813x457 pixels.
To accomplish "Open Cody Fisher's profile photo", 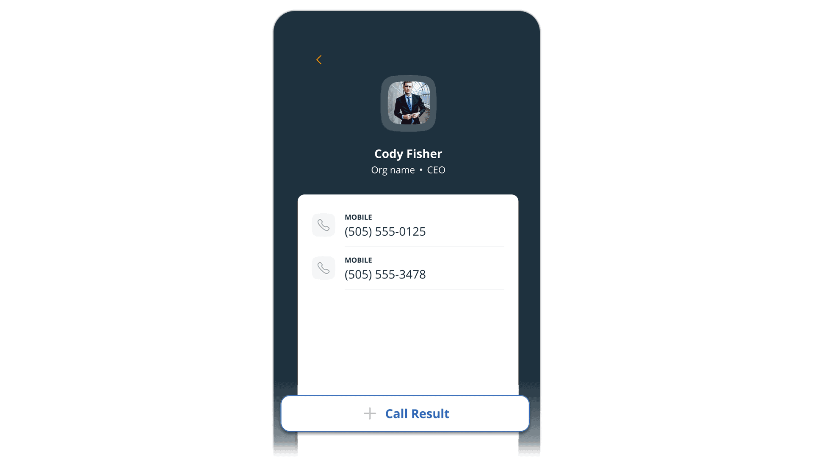I will [408, 103].
